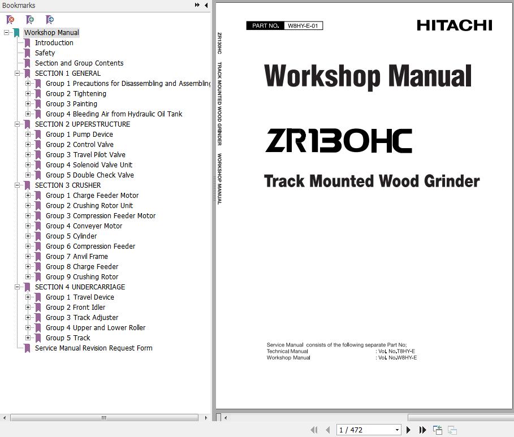Collapse SECTION 4 UNDERCARRIAGE node
This screenshot has width=514, height=437.
pyautogui.click(x=17, y=287)
